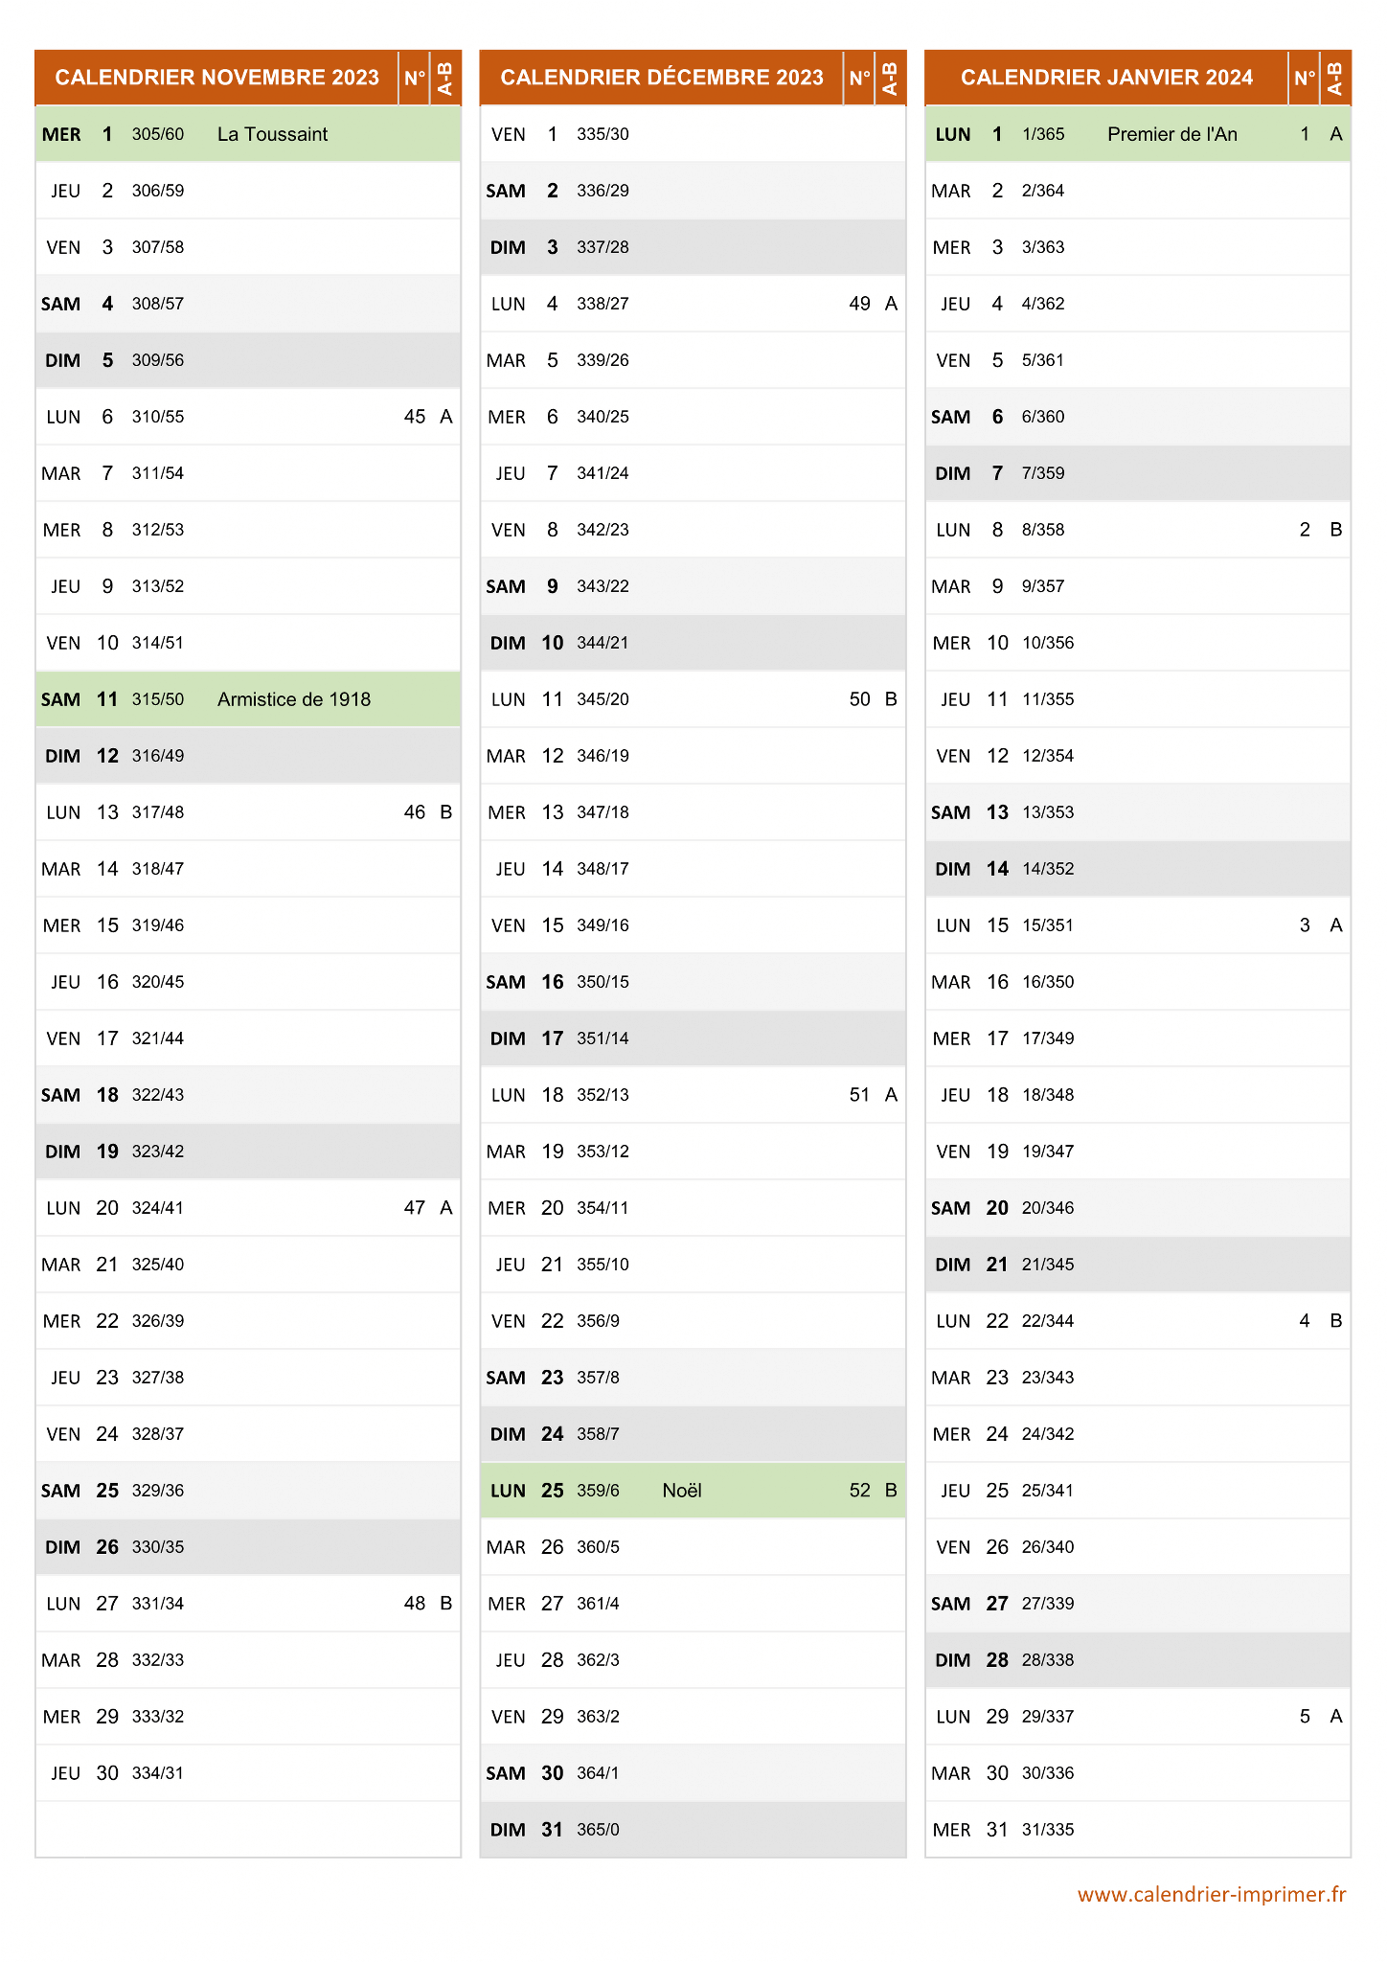Click the A-B column header in November

pos(445,78)
